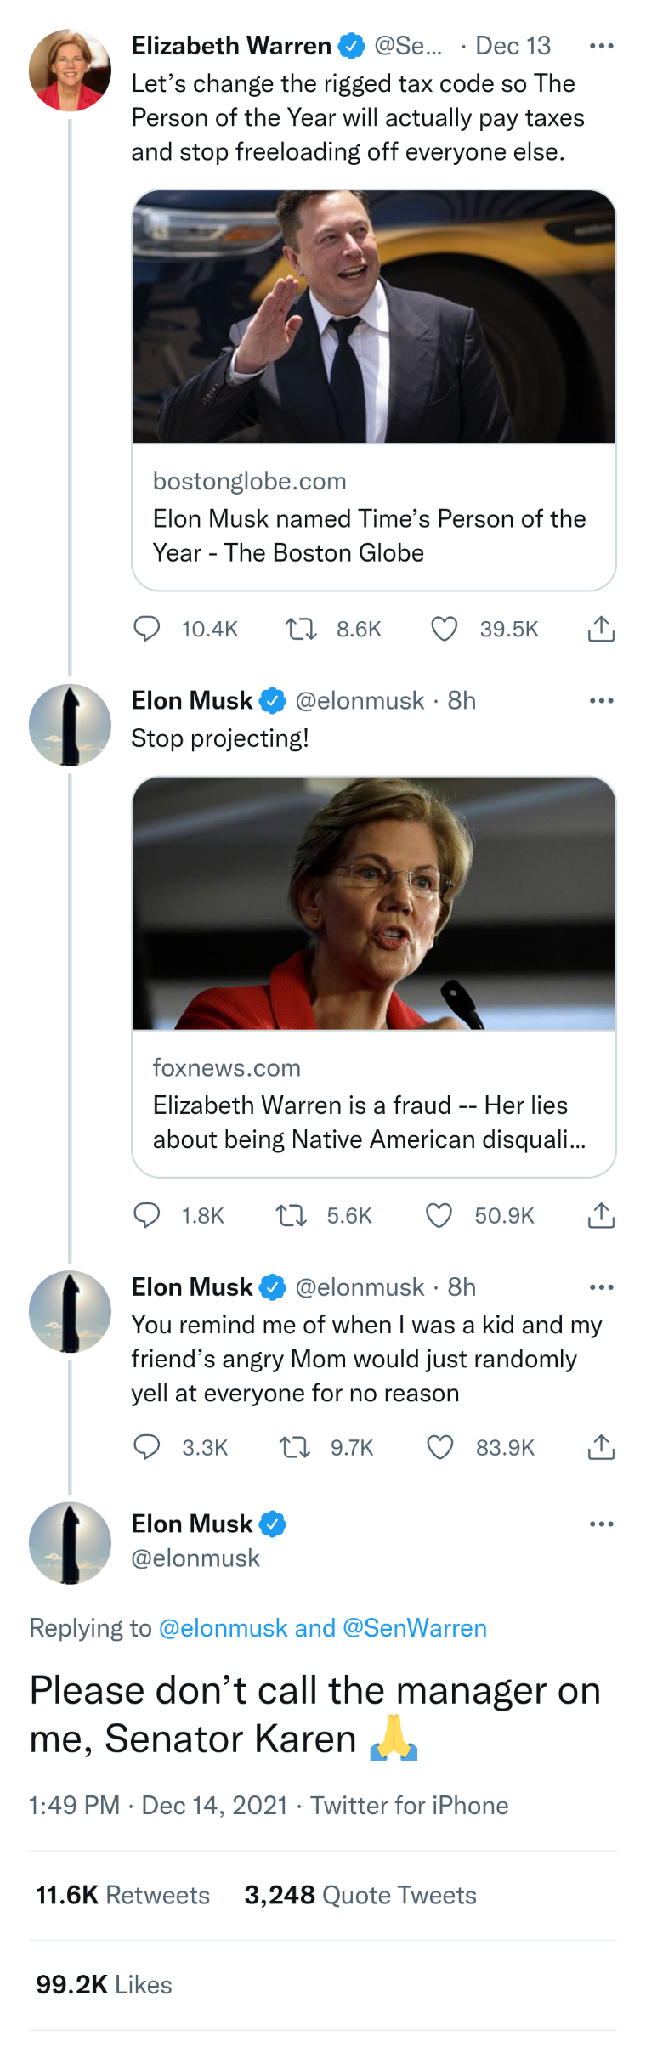This screenshot has width=646, height=2047.
Task: Open the foxnews.com article card
Action: click(x=374, y=976)
